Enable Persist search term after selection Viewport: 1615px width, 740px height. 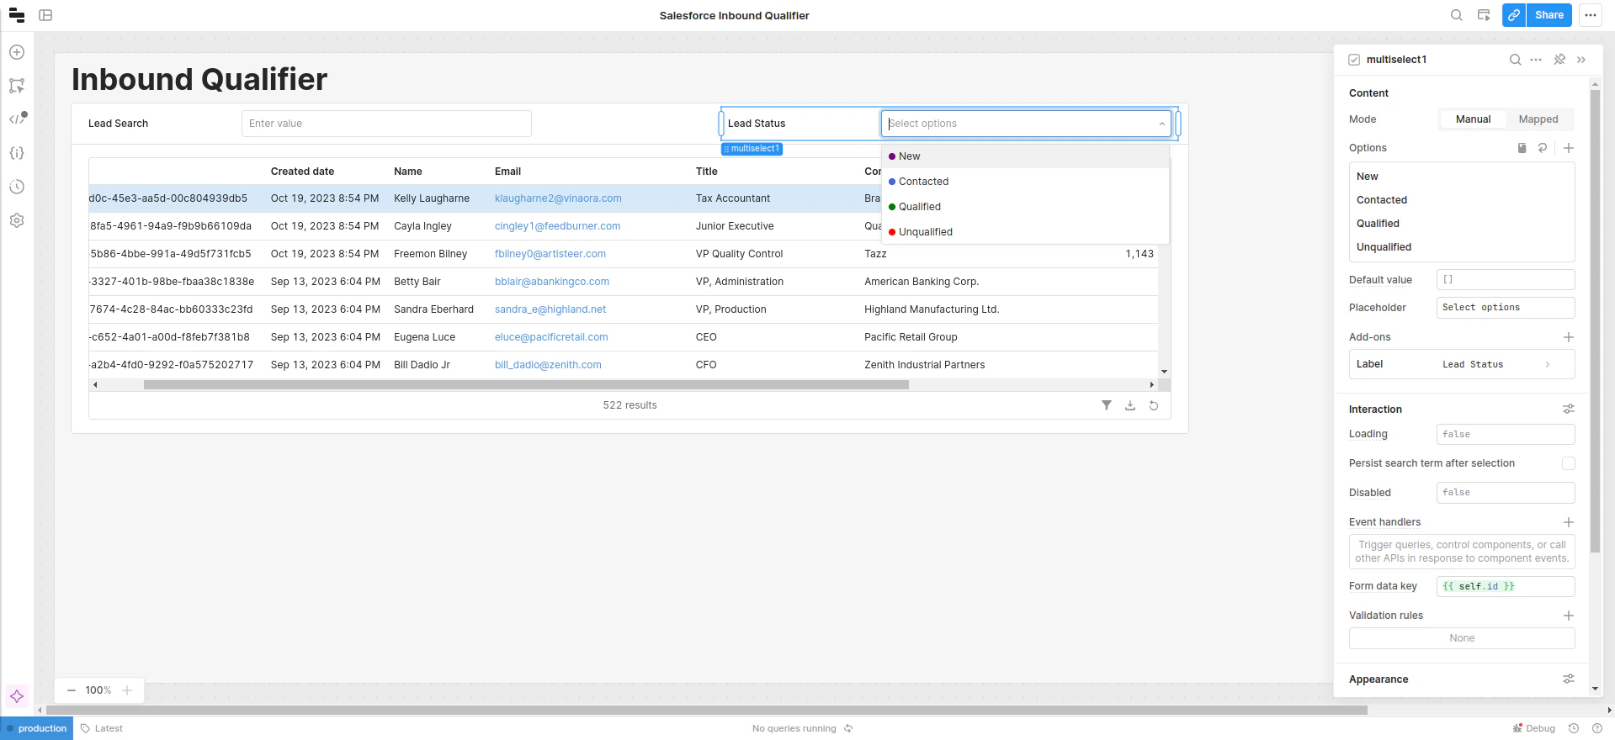tap(1569, 463)
